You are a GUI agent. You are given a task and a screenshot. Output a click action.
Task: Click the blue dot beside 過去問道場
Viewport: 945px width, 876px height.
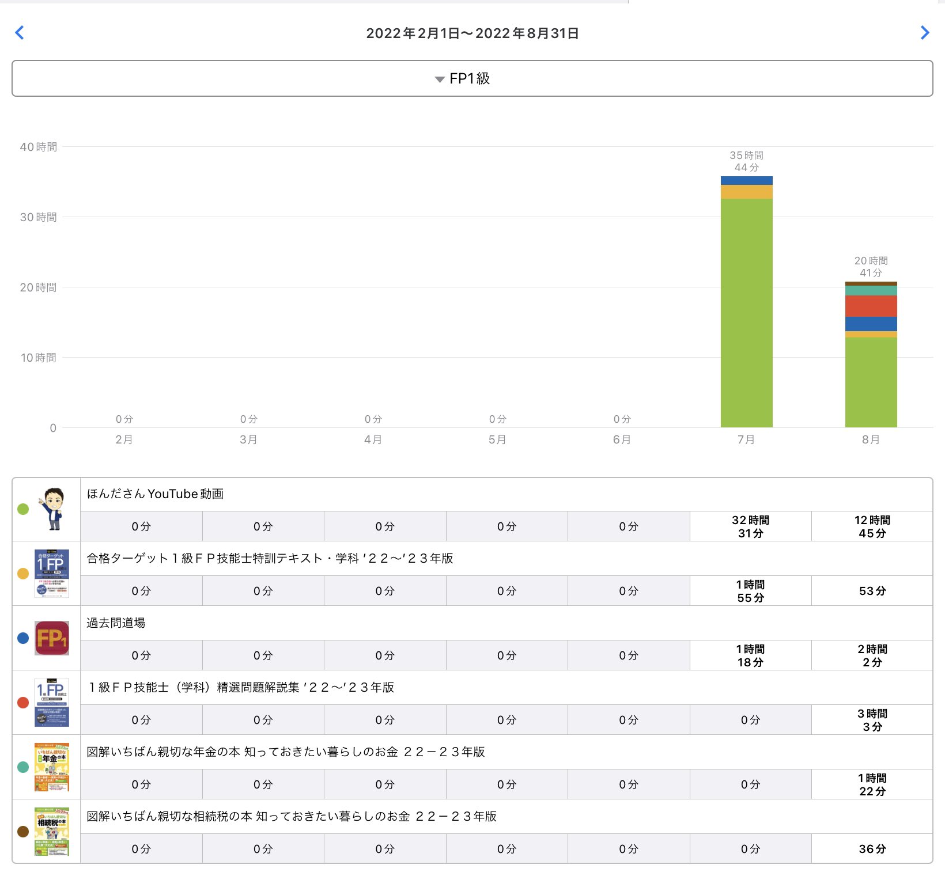point(23,638)
